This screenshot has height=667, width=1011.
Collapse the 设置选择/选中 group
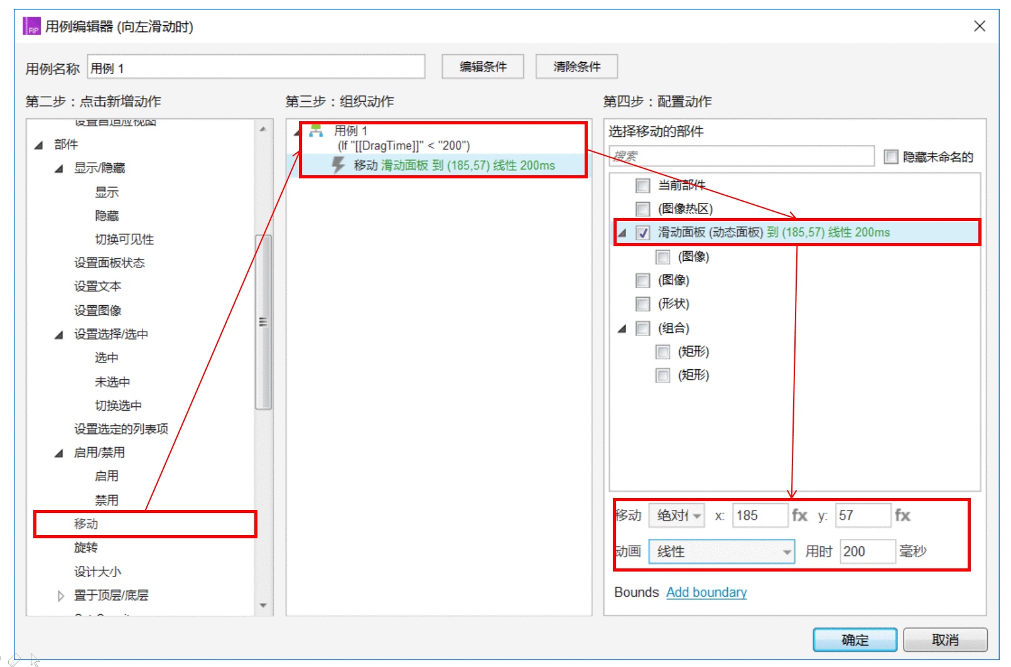click(59, 335)
